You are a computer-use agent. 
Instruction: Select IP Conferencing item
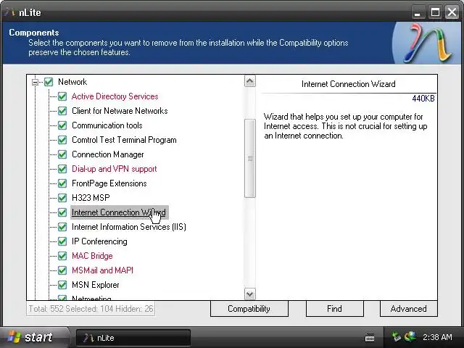tap(99, 241)
